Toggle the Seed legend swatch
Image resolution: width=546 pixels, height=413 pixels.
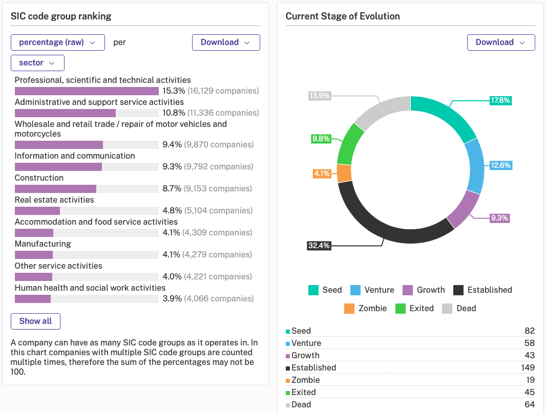313,290
